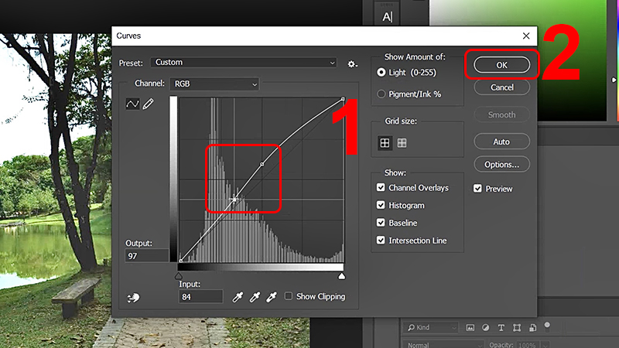Choose the detailed grid size icon
This screenshot has width=619, height=348.
coord(402,143)
